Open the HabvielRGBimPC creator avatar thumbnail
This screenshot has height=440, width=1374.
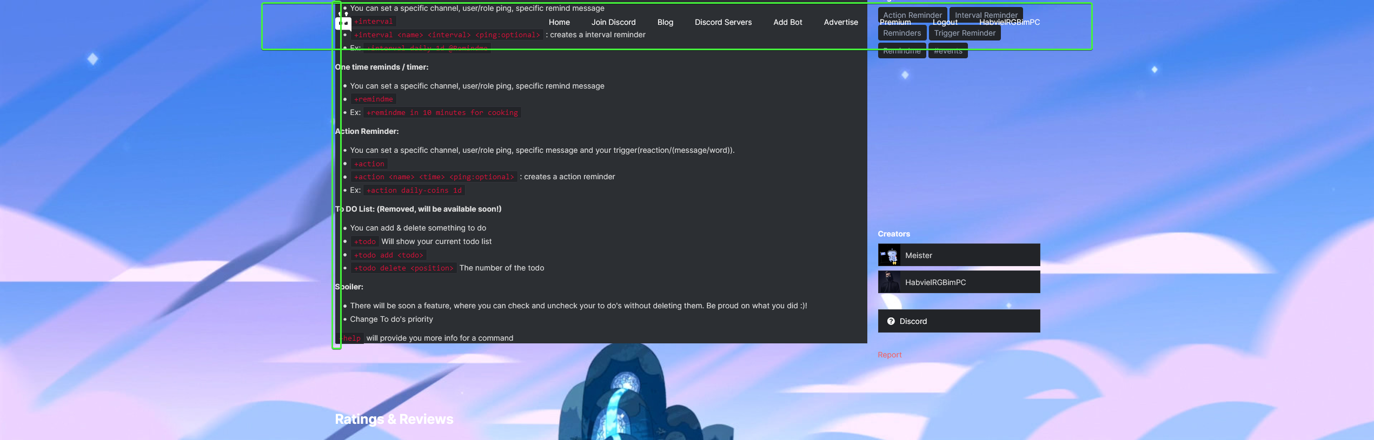point(889,282)
